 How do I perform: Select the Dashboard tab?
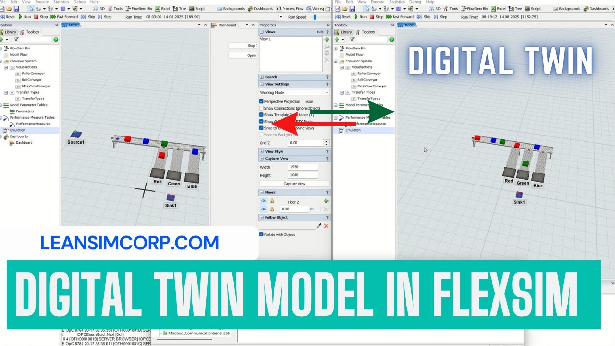[x=225, y=25]
